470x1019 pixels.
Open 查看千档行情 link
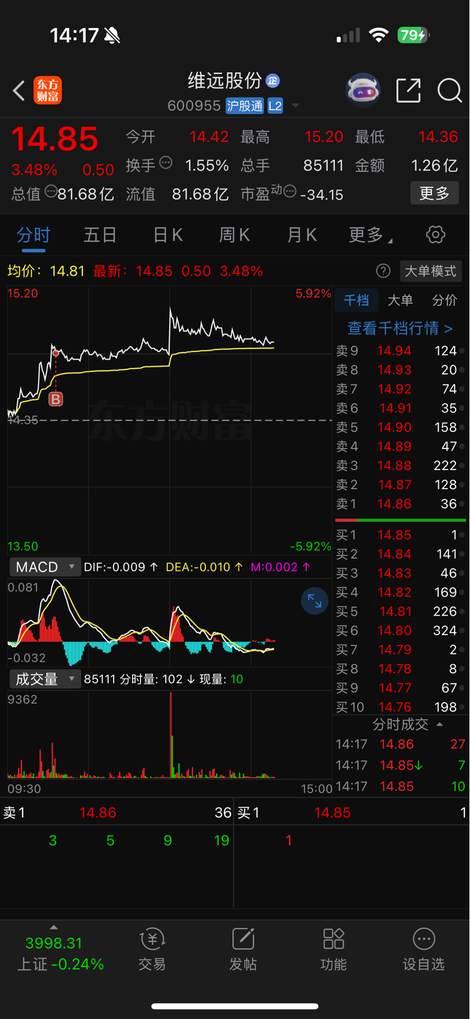point(400,328)
